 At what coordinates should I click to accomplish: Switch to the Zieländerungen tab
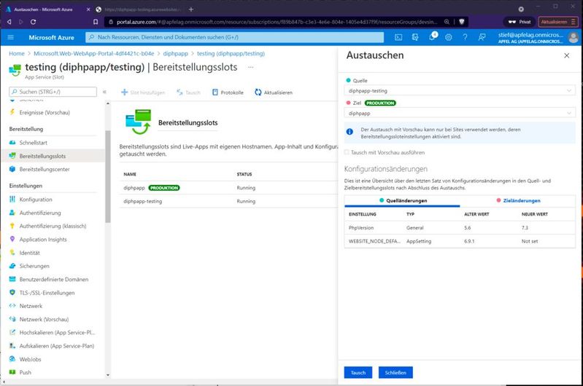click(518, 201)
